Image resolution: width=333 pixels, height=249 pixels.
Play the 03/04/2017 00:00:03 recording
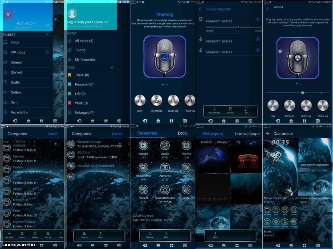(258, 39)
